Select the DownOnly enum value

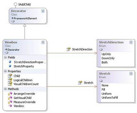108,58
